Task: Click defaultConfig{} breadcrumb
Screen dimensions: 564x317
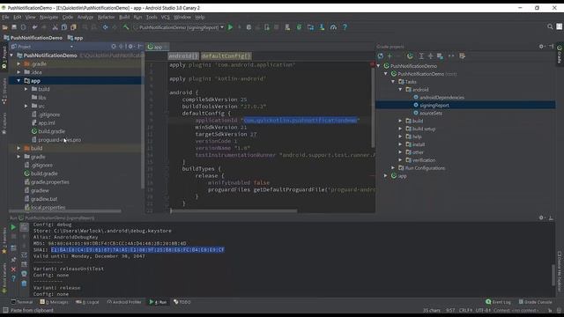Action: coord(226,56)
